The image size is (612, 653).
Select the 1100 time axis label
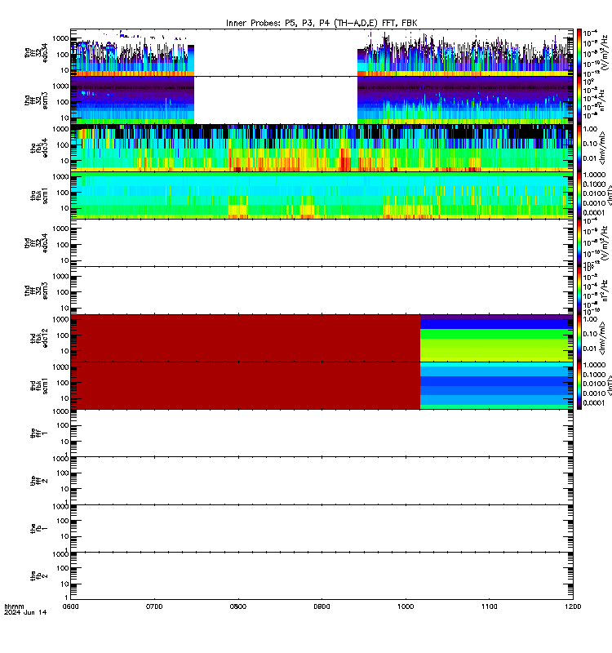[489, 606]
